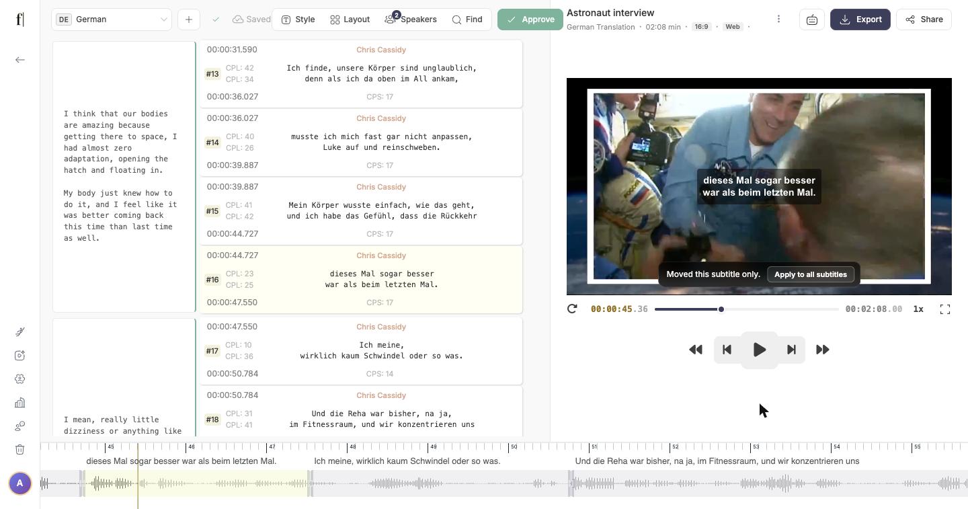This screenshot has width=968, height=509.
Task: Open the Style menu
Action: click(x=298, y=19)
